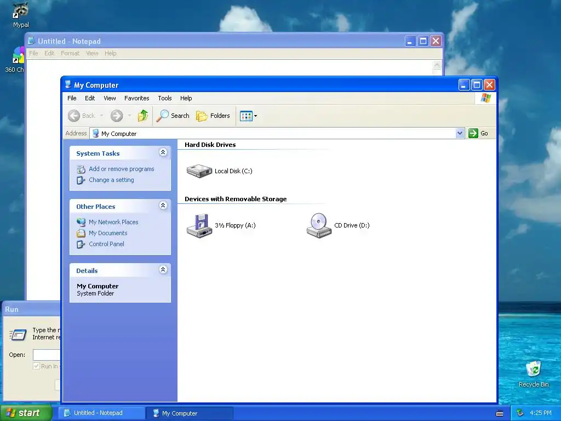The image size is (561, 421).
Task: Minimize the My Computer window
Action: (464, 85)
